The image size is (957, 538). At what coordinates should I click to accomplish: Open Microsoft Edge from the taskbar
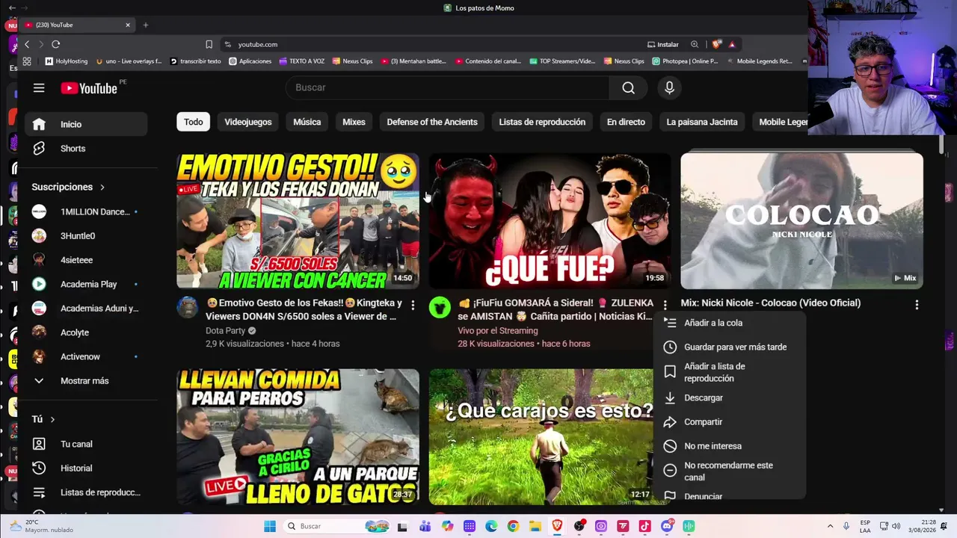pos(491,526)
